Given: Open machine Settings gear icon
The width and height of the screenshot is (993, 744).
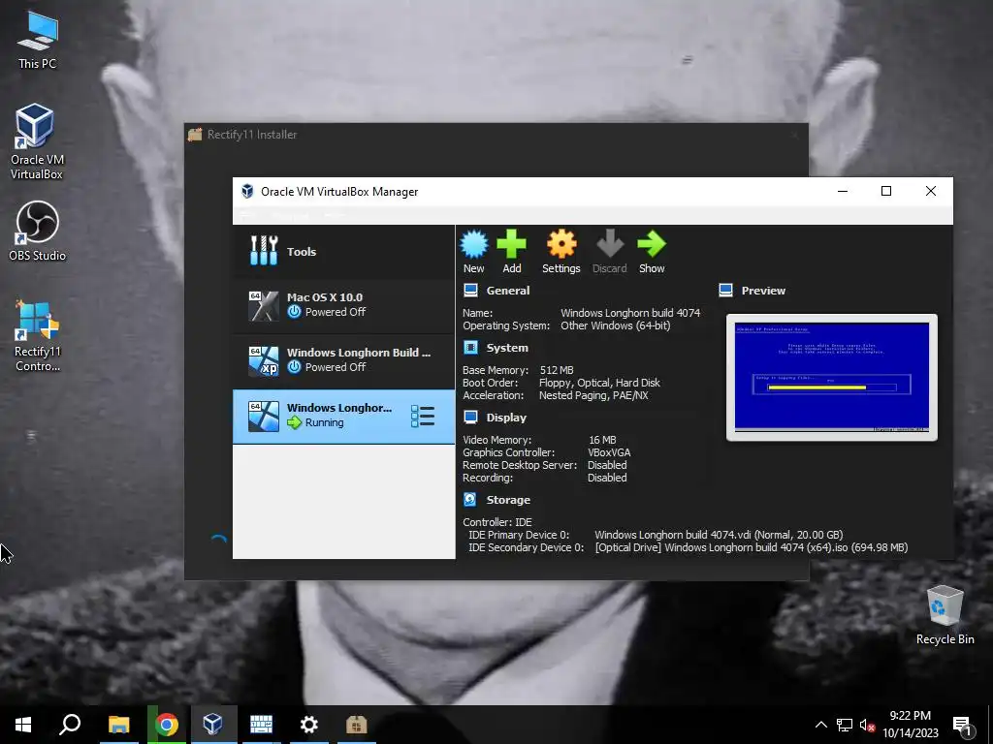Looking at the screenshot, I should pyautogui.click(x=561, y=245).
